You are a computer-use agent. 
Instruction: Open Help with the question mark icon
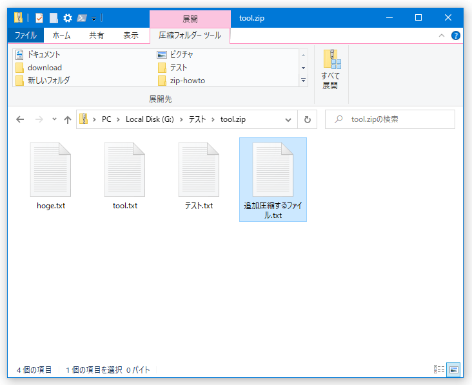click(x=455, y=35)
